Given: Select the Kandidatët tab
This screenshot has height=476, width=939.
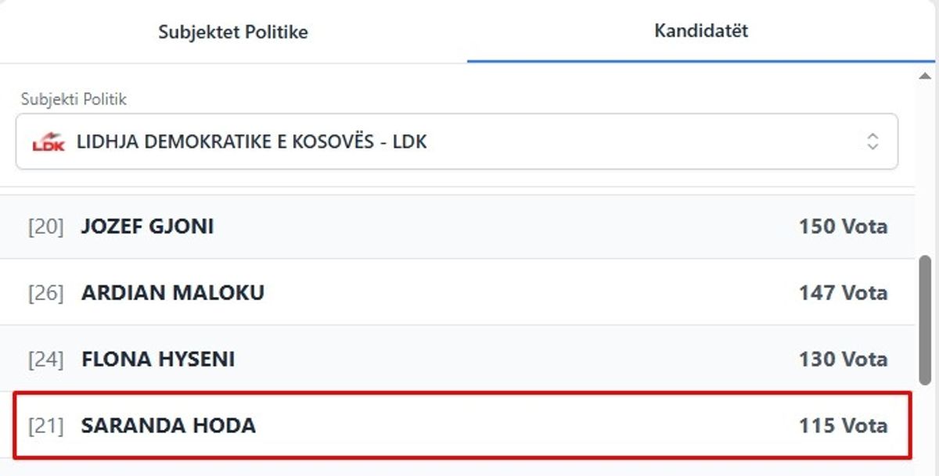Looking at the screenshot, I should pyautogui.click(x=701, y=31).
